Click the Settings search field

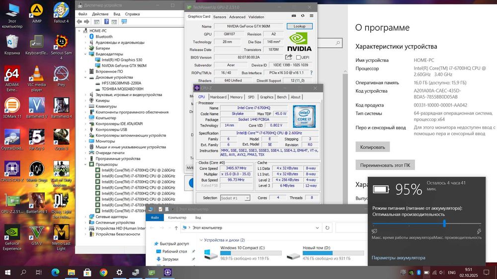(330, 43)
